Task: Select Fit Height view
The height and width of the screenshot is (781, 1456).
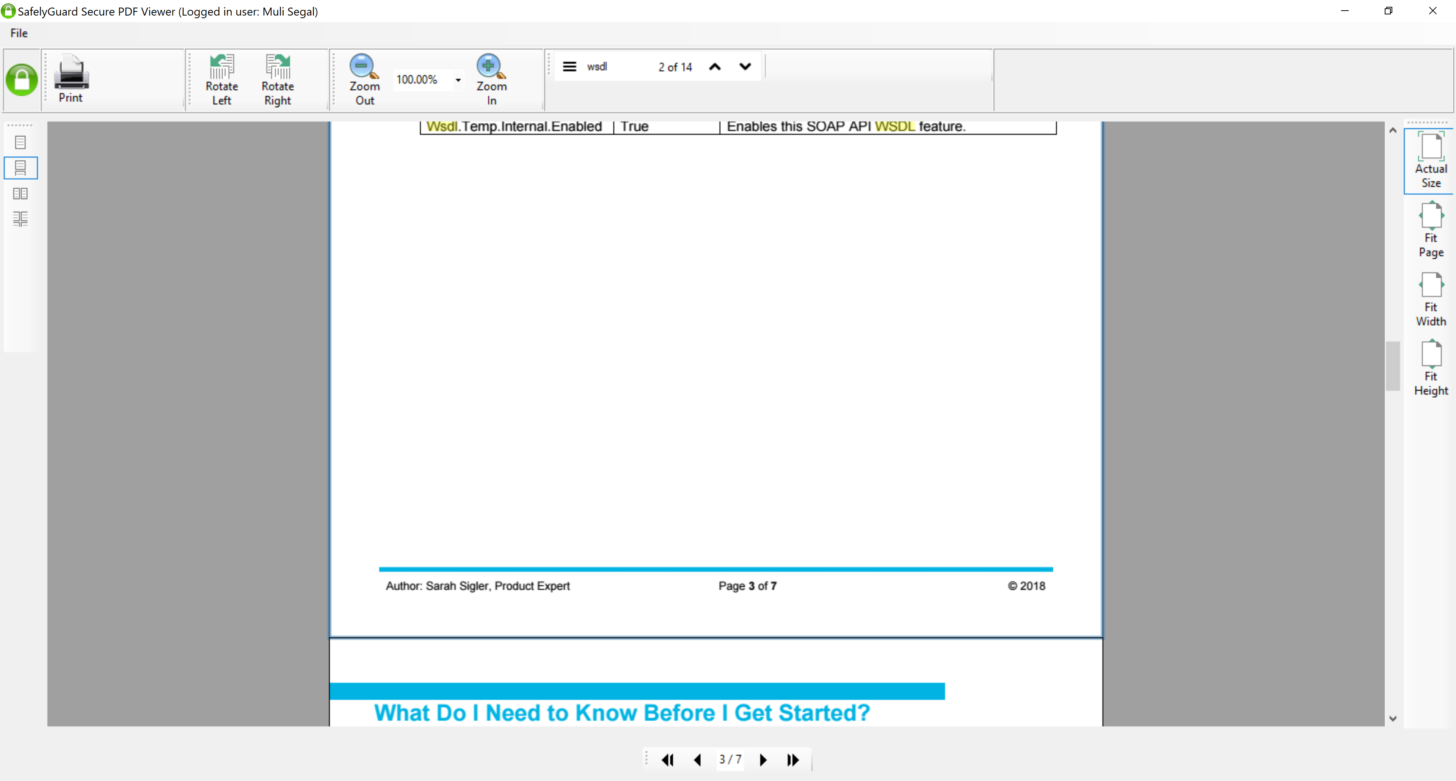Action: (x=1431, y=368)
